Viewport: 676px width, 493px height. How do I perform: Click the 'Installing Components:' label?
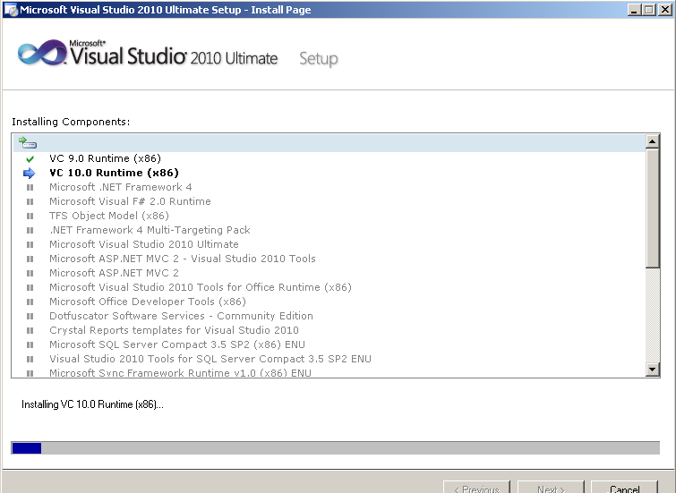coord(71,122)
